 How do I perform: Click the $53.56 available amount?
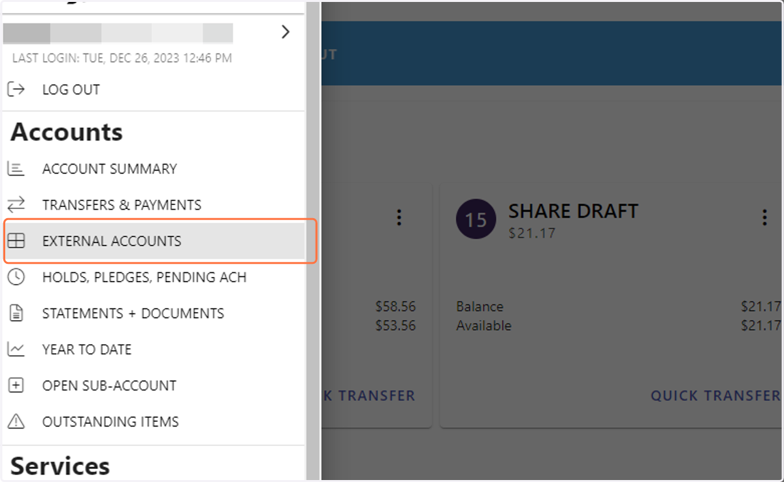[395, 325]
